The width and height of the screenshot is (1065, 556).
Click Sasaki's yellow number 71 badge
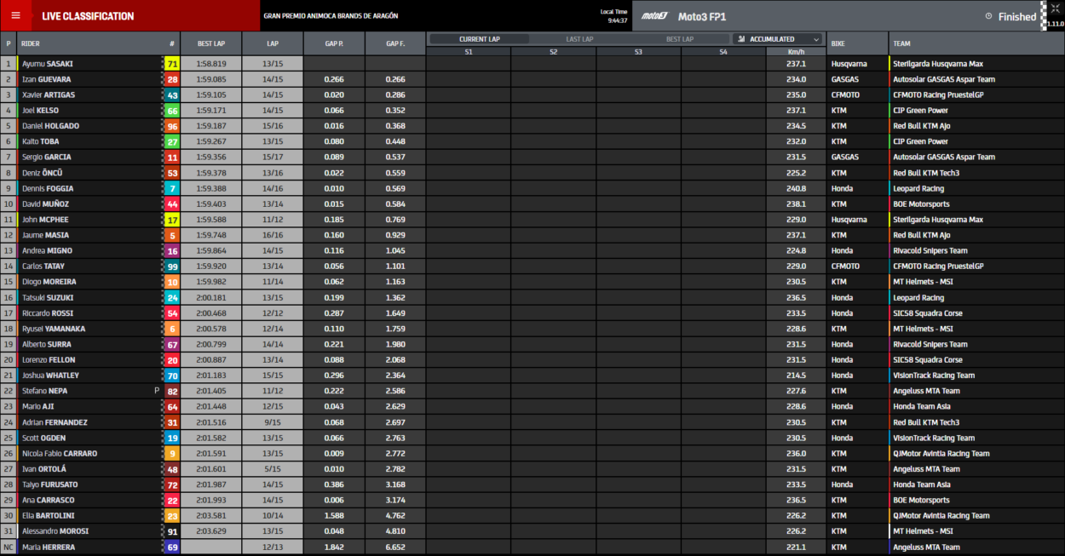click(x=172, y=64)
